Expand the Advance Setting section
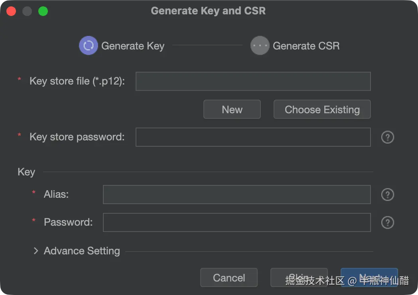The image size is (418, 295). [36, 251]
